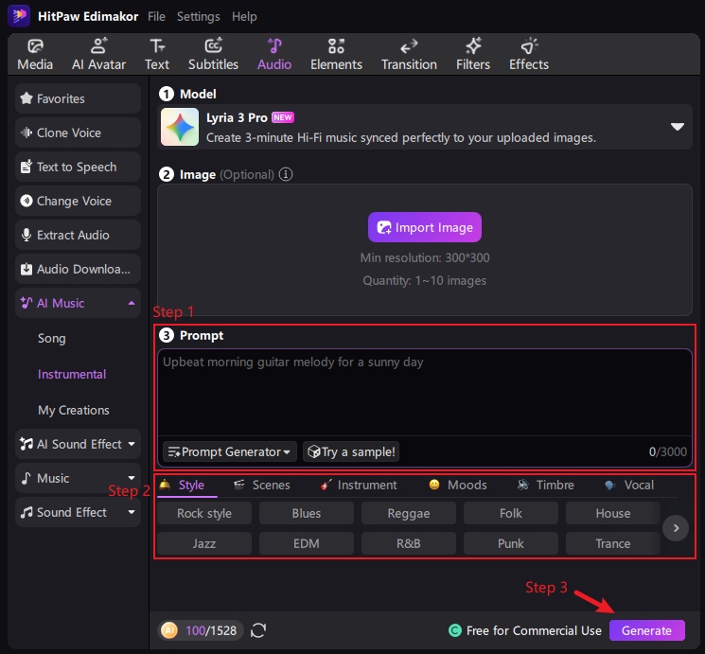Open Clone Voice in the sidebar
The height and width of the screenshot is (654, 705).
(x=78, y=133)
